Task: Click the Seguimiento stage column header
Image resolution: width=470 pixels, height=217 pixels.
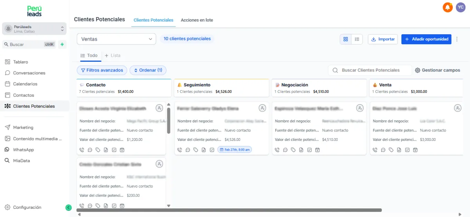Action: 222,88
